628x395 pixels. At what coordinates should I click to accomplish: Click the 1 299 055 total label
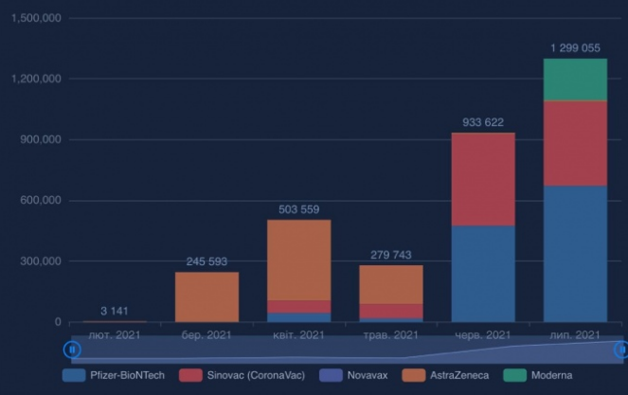[x=575, y=47]
